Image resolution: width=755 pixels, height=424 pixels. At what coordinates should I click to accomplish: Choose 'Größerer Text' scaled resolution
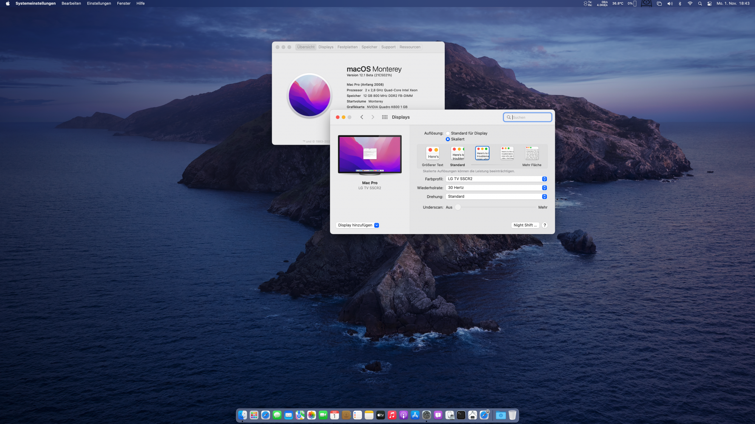pos(433,153)
